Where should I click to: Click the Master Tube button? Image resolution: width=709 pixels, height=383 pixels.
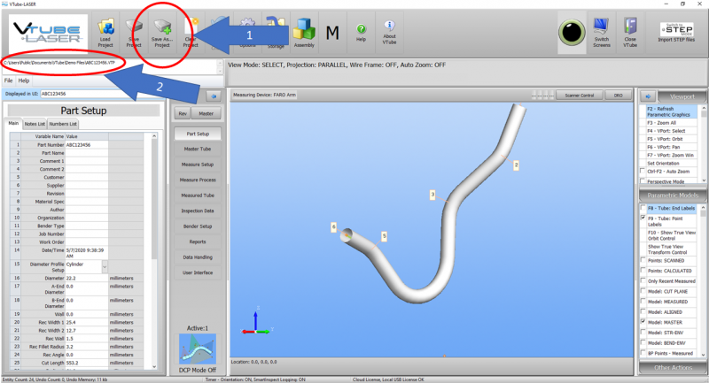(x=198, y=149)
